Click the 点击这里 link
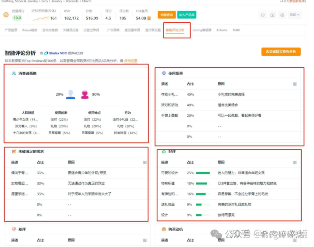The height and width of the screenshot is (247, 314). click(x=131, y=61)
